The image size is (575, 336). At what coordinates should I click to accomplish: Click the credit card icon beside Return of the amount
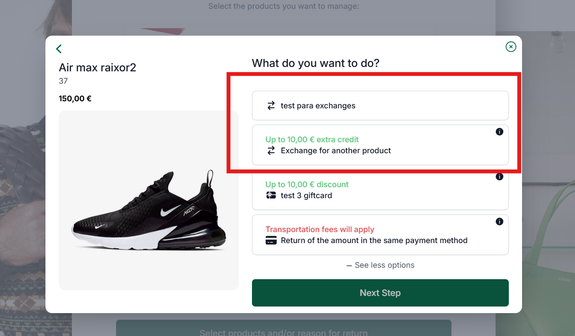(x=271, y=240)
